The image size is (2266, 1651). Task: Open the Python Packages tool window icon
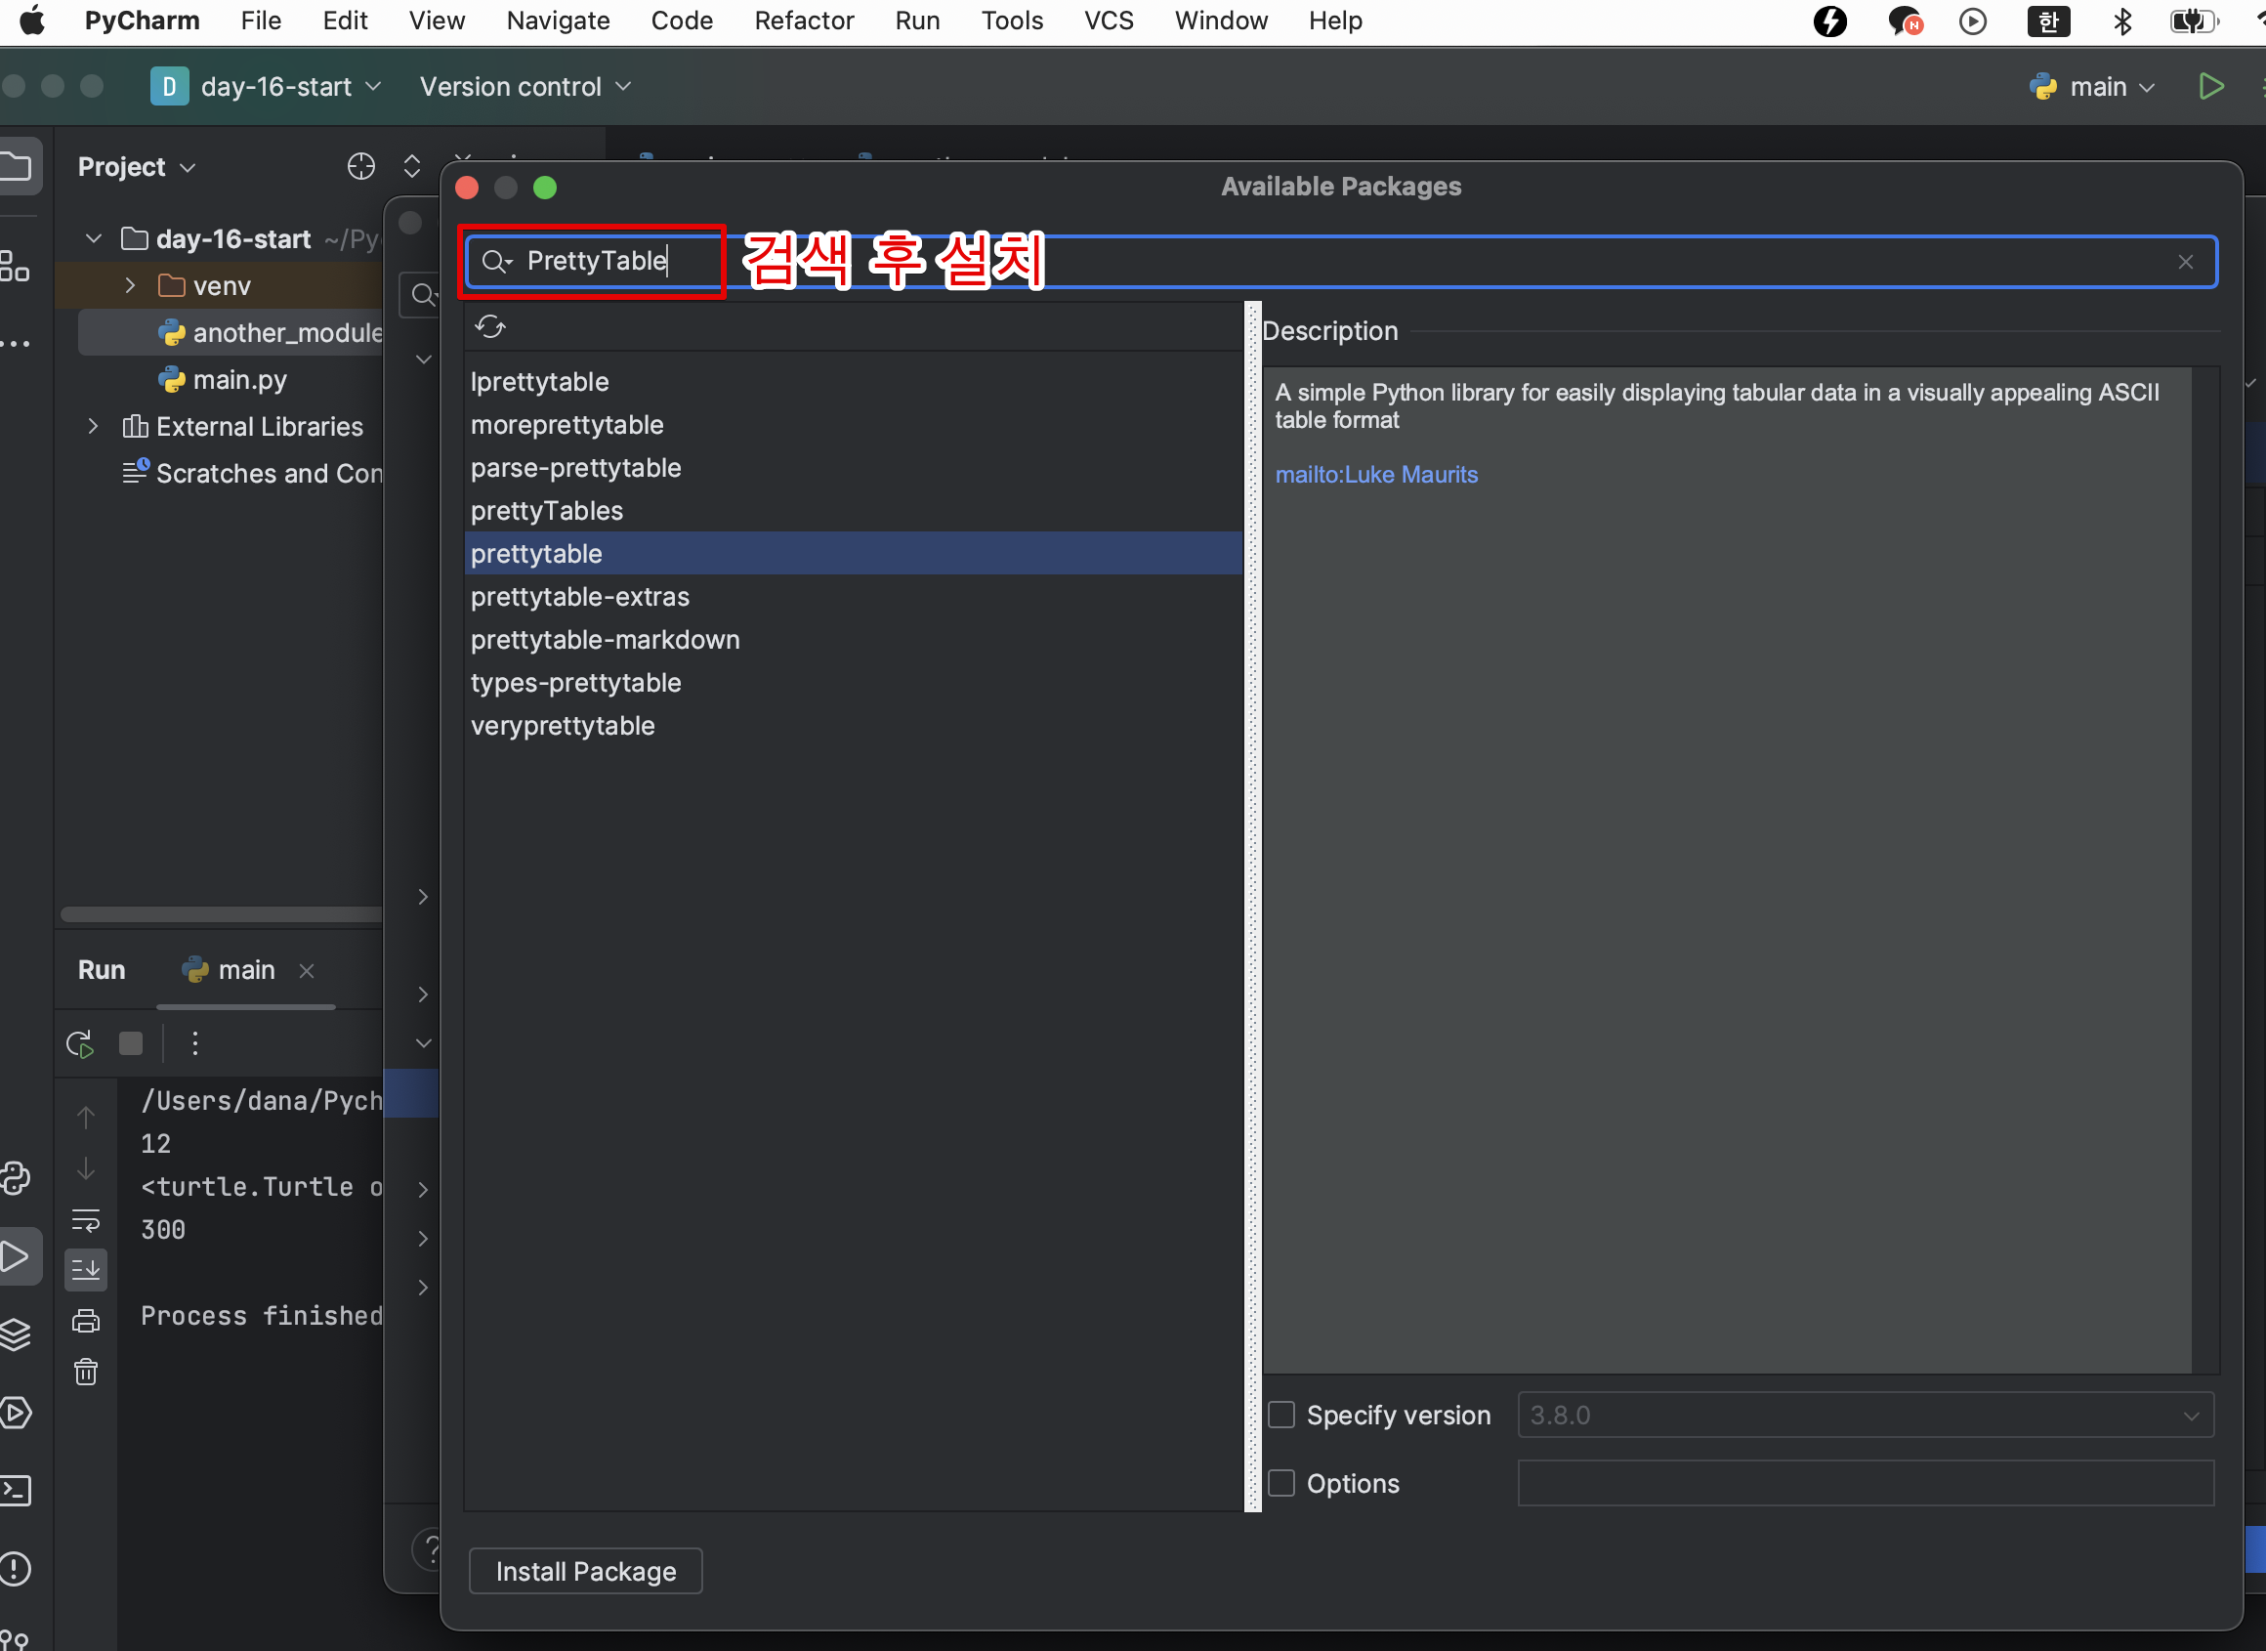click(x=15, y=1178)
